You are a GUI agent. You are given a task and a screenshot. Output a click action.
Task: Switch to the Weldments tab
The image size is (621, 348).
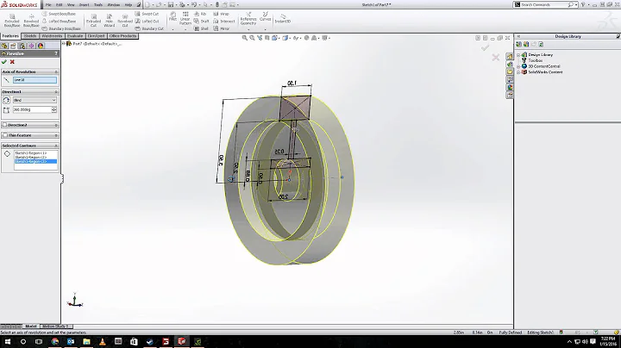pyautogui.click(x=52, y=36)
